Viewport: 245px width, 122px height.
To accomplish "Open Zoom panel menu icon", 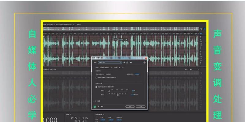I will (70, 114).
